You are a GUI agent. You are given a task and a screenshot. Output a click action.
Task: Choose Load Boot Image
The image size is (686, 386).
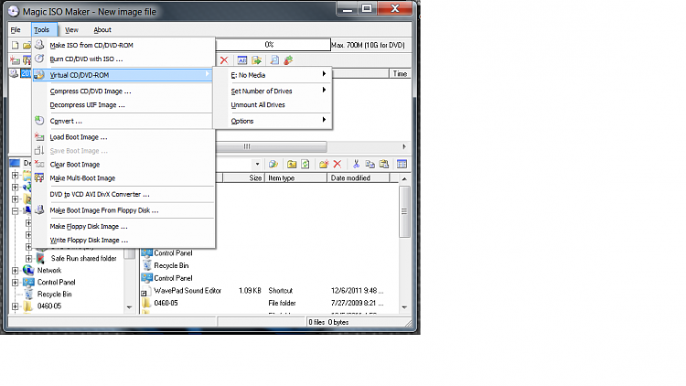click(x=123, y=137)
